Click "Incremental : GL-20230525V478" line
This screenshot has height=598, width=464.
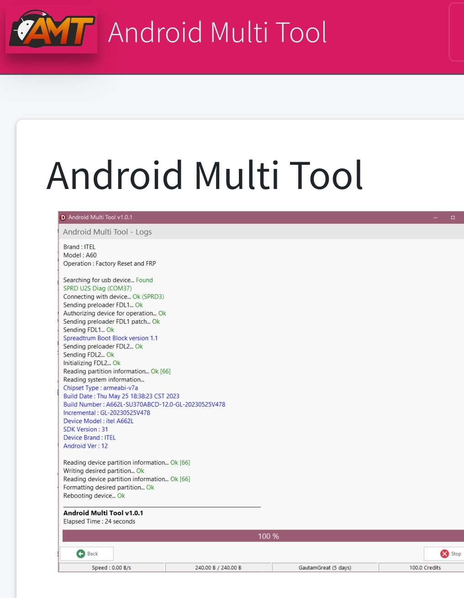point(107,413)
